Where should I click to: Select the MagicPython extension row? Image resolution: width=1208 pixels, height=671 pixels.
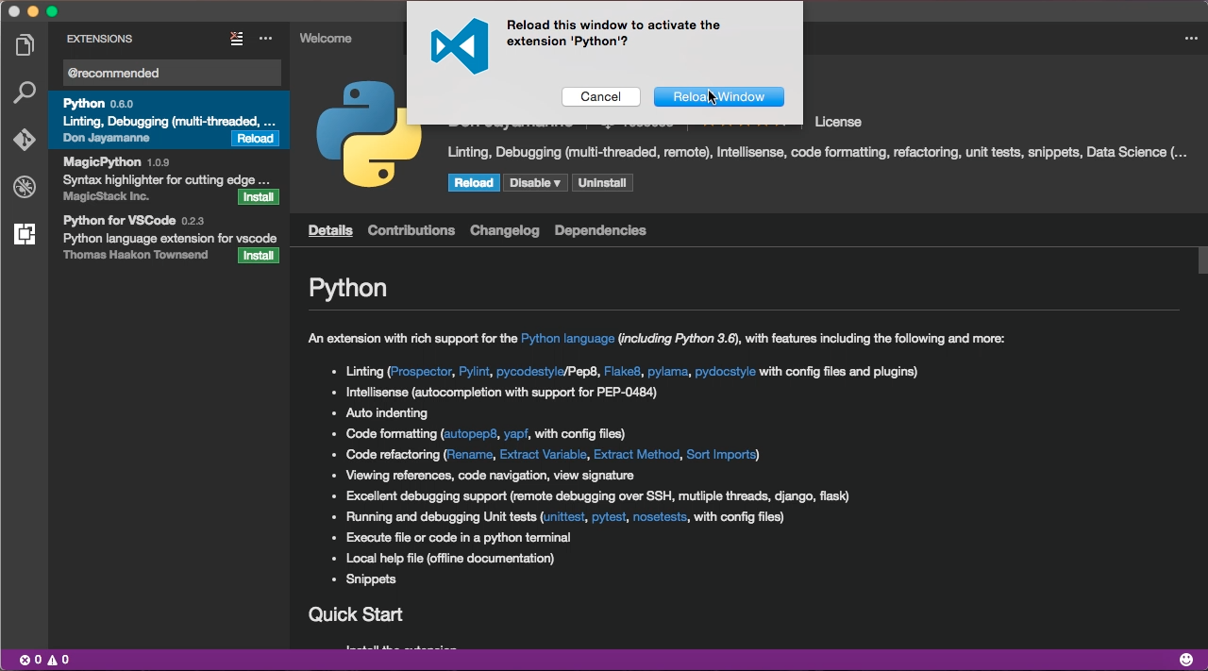click(x=169, y=178)
